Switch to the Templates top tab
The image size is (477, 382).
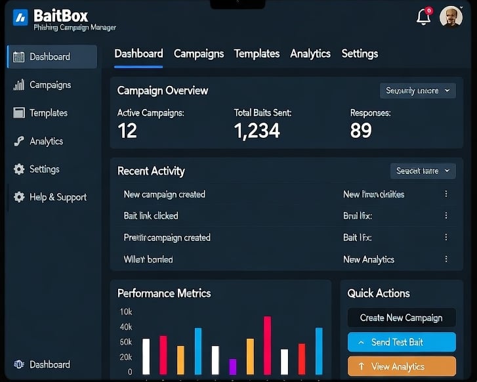[x=257, y=54]
